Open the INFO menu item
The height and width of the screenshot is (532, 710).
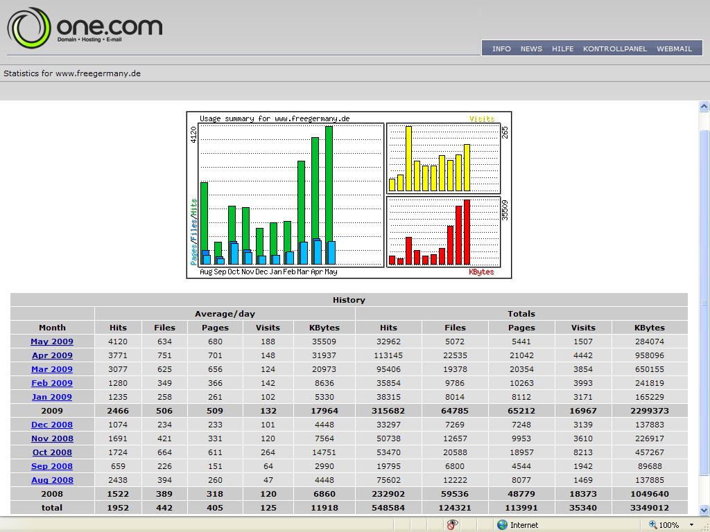point(501,48)
